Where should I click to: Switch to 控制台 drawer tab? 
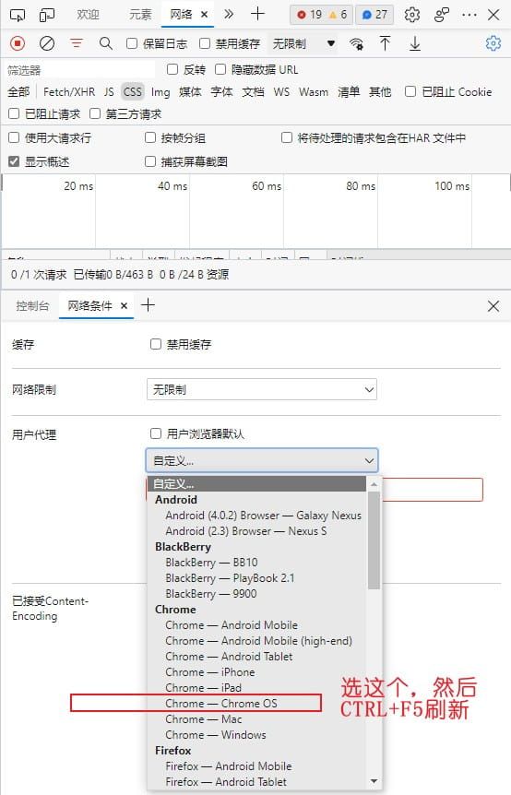32,305
